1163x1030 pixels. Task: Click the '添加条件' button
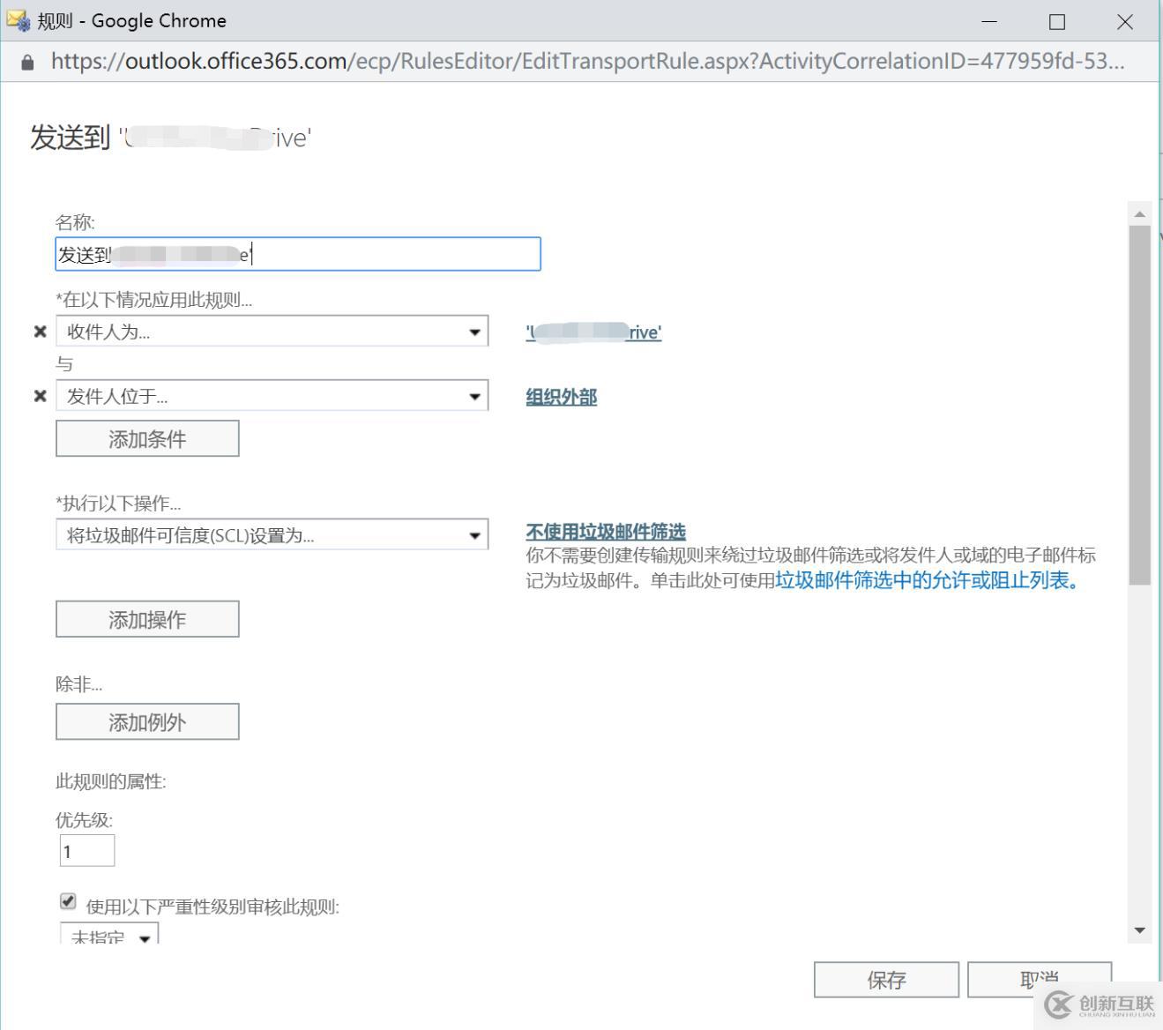(147, 438)
